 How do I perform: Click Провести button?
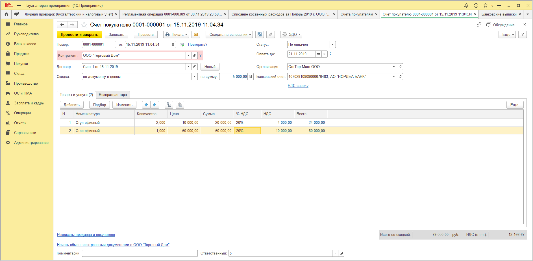[146, 34]
